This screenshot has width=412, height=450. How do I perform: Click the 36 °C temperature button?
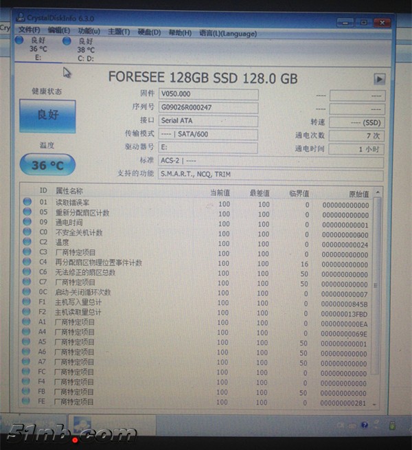47,165
